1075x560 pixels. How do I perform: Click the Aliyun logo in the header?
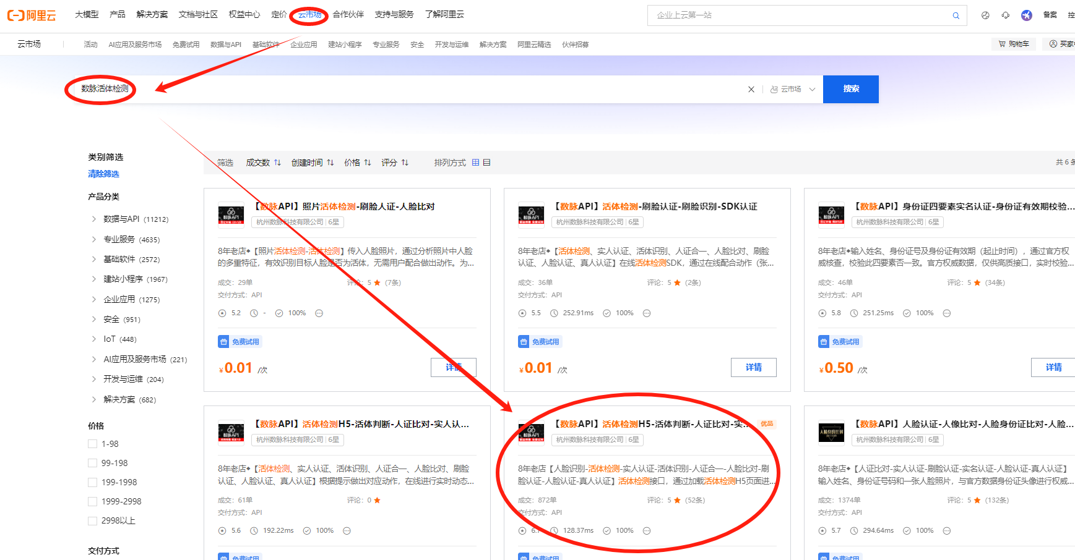pyautogui.click(x=32, y=15)
